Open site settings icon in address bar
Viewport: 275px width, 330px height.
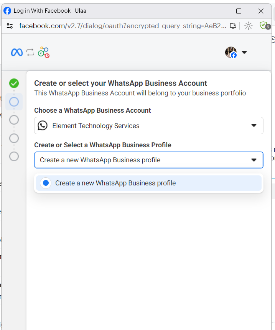click(x=10, y=26)
